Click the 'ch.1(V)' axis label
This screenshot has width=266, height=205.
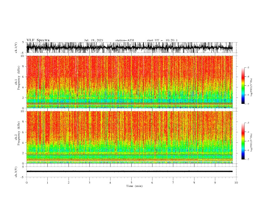pyautogui.click(x=16, y=48)
